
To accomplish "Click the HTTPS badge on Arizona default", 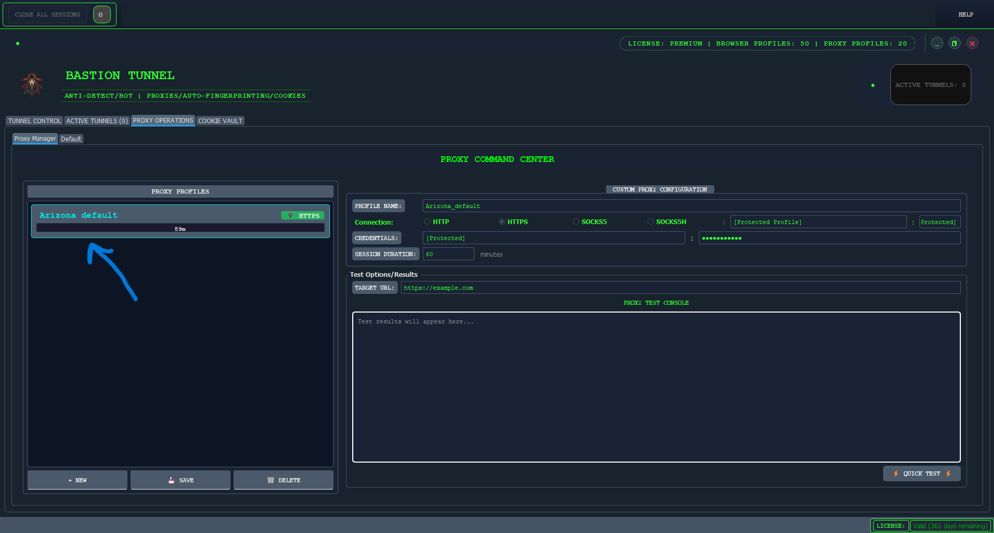I will [x=303, y=215].
